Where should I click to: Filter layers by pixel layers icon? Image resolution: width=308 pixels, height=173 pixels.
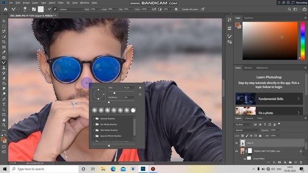[x=255, y=124]
